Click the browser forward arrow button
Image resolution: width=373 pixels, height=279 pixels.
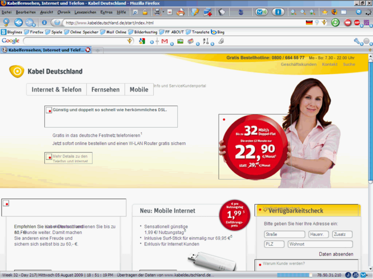click(30, 23)
